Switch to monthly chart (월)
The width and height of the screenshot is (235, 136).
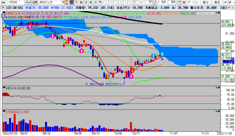(81, 2)
